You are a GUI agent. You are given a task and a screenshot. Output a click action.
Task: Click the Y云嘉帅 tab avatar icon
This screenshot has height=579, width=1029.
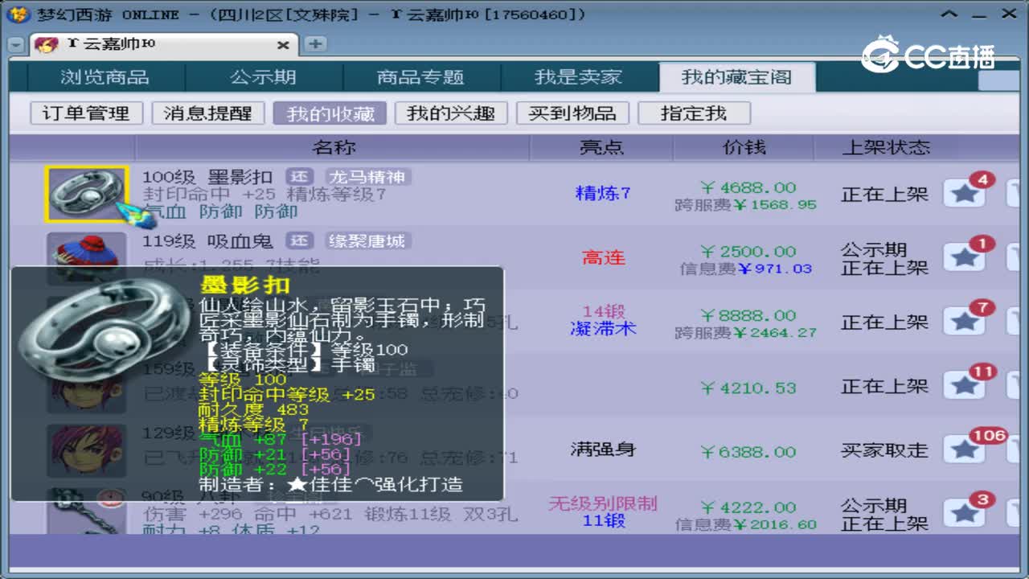tap(46, 44)
